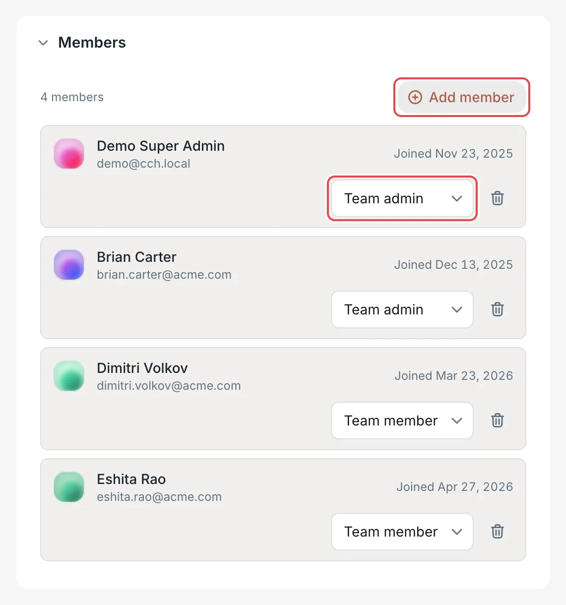Viewport: 566px width, 605px height.
Task: Click email demo@cch.local
Action: pyautogui.click(x=143, y=164)
